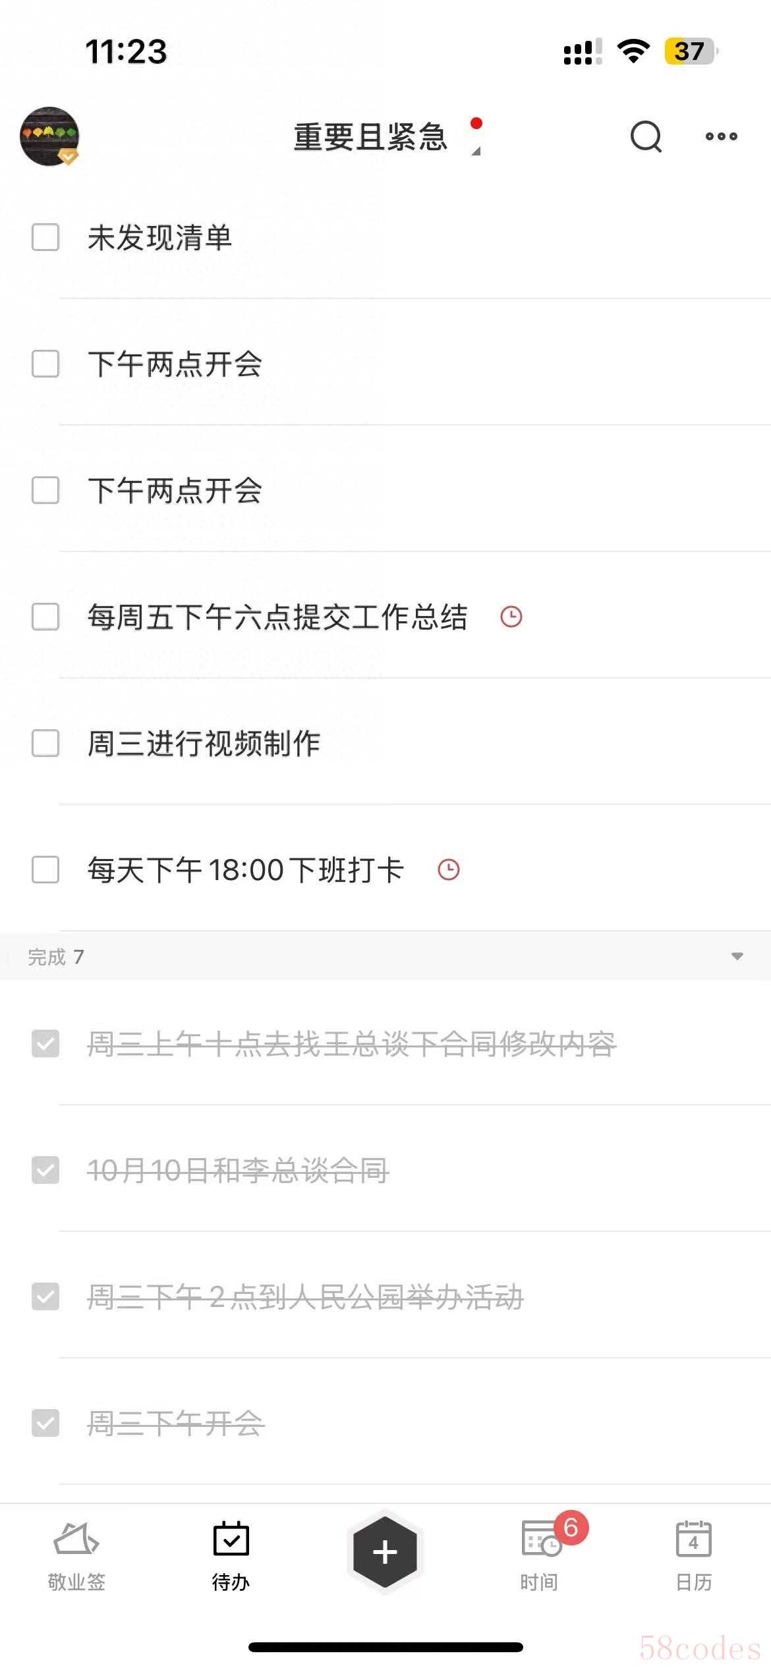Click reminder clock icon beside 提交工作总结
The height and width of the screenshot is (1668, 771).
point(511,617)
